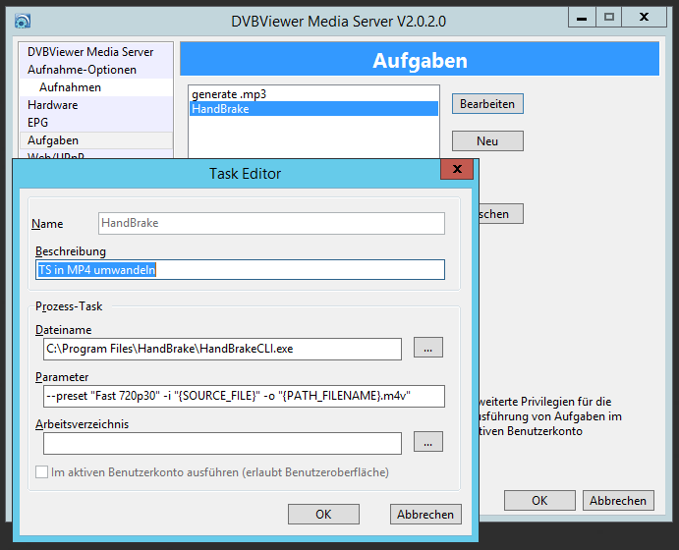Click the Parameter input field

243,396
